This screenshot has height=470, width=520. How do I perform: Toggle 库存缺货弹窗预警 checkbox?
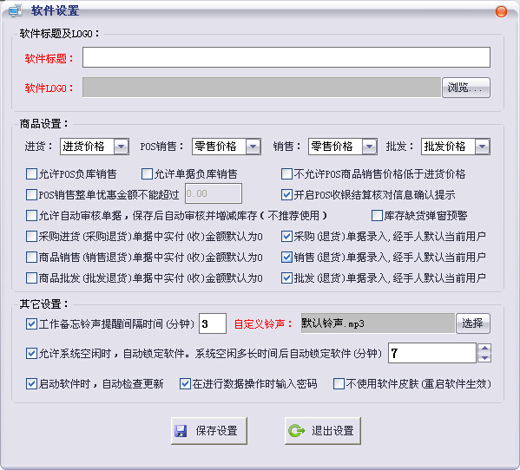tap(377, 215)
